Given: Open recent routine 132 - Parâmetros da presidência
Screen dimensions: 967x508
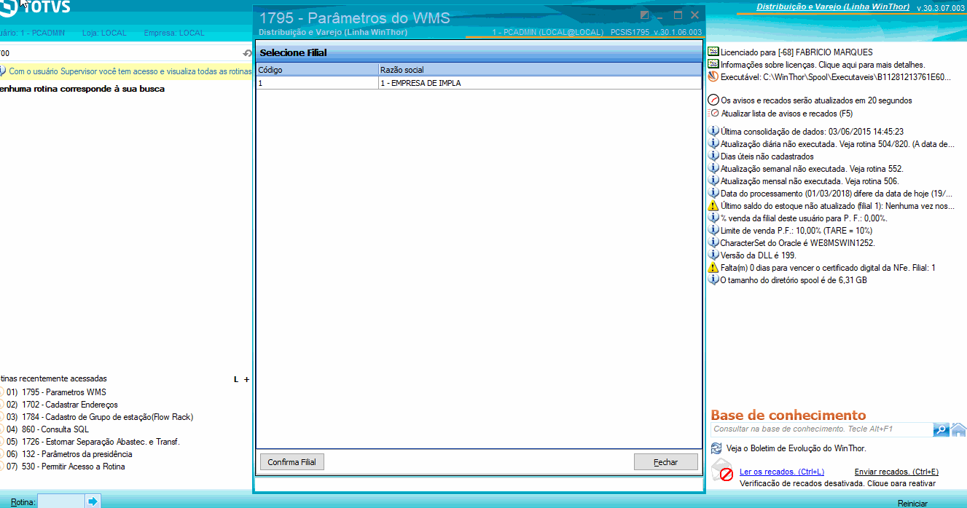Looking at the screenshot, I should 77,454.
